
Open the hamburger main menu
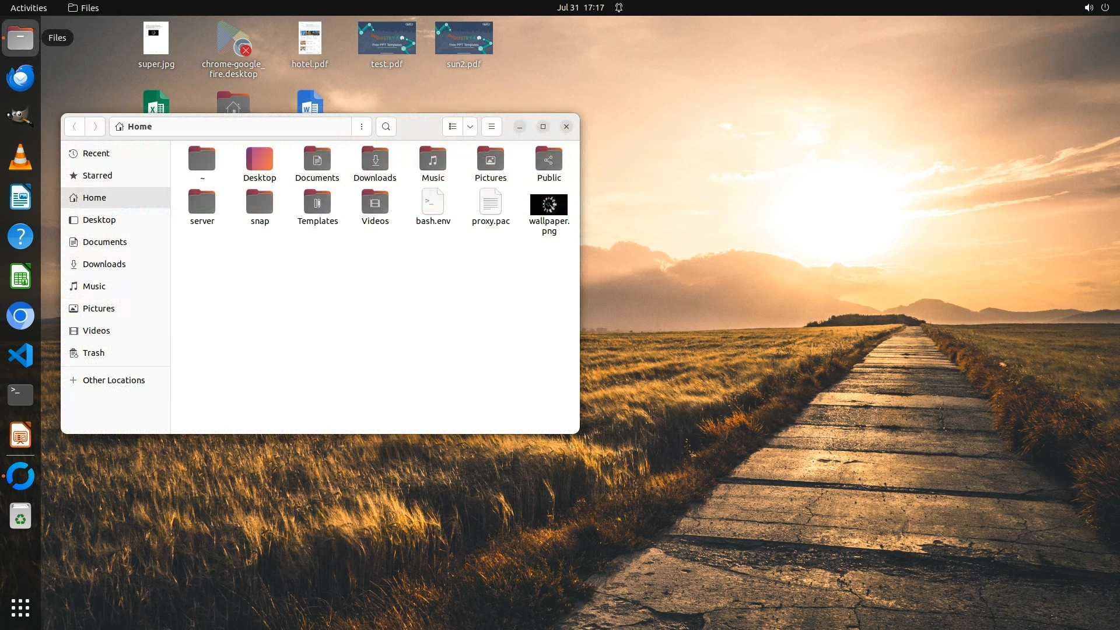point(492,127)
